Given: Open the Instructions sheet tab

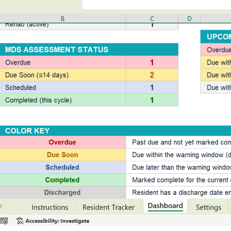Looking at the screenshot, I should tap(50, 207).
